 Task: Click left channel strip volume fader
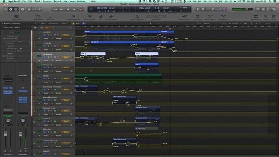[x=5, y=134]
